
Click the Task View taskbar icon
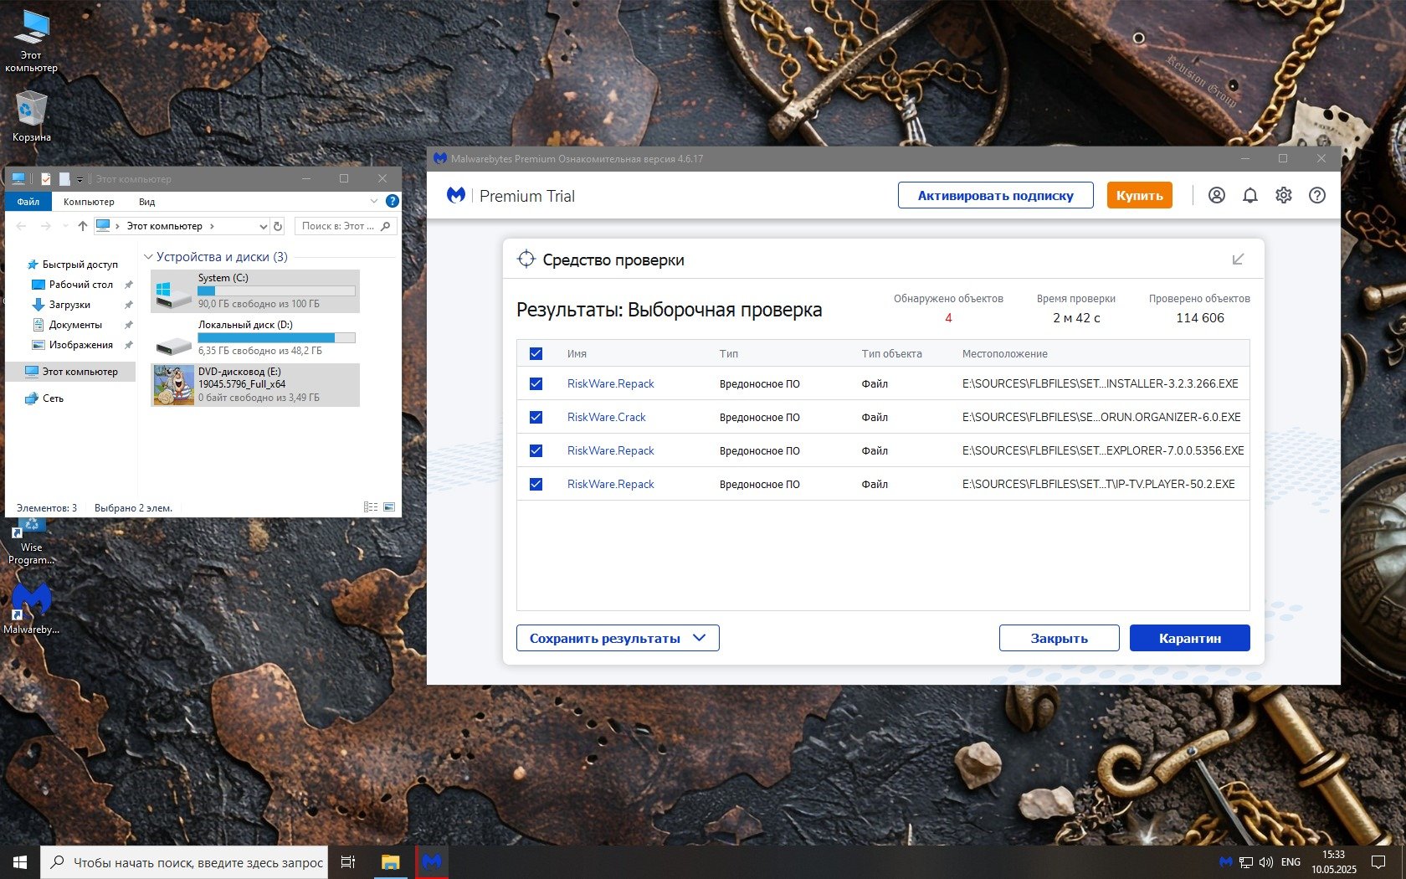pyautogui.click(x=348, y=862)
